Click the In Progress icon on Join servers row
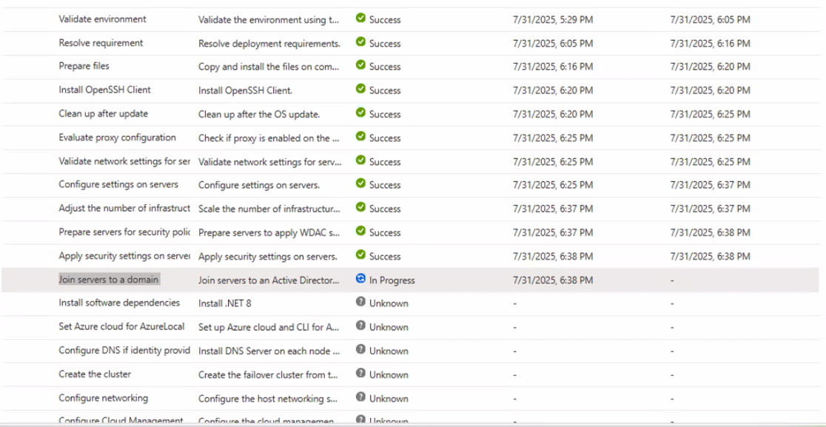826x427 pixels. (361, 280)
